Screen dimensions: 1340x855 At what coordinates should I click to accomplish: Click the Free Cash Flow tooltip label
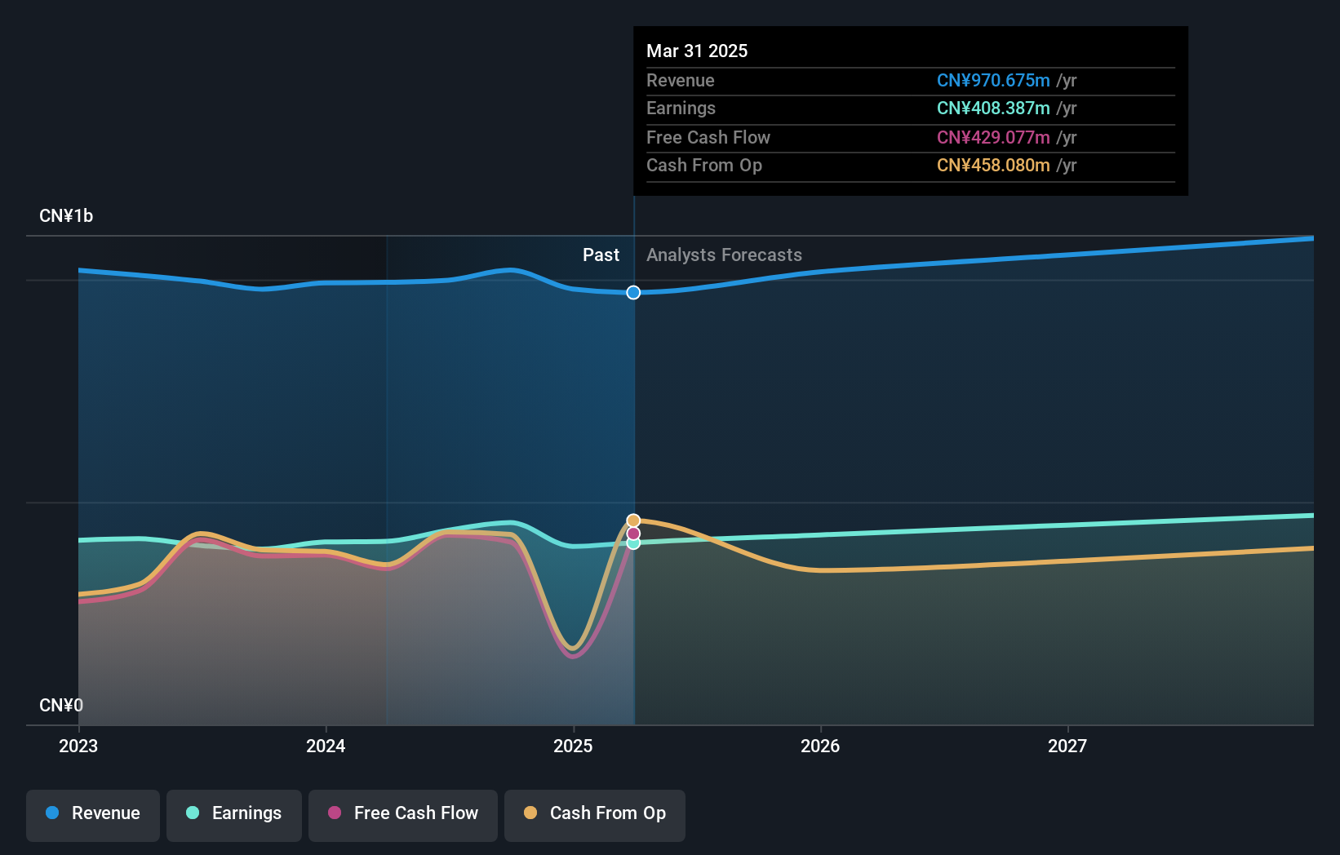click(x=708, y=138)
